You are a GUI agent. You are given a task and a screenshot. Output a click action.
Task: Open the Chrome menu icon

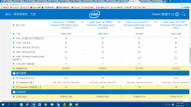pos(189,4)
